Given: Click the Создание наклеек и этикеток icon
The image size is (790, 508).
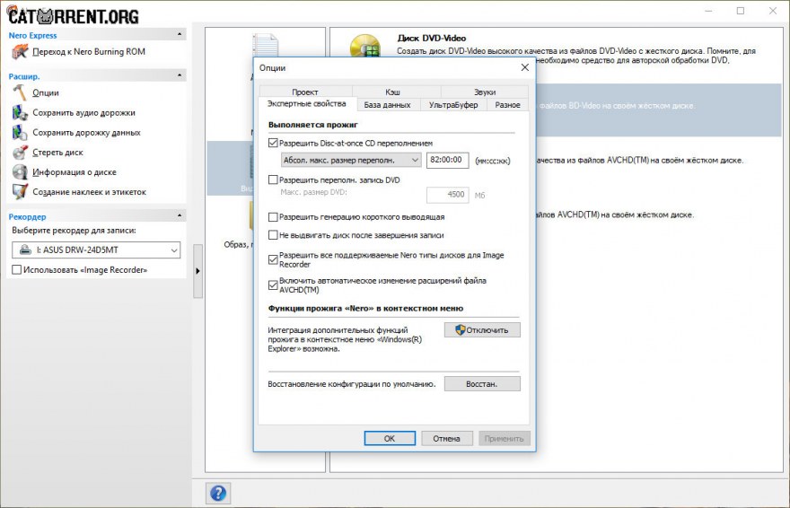Looking at the screenshot, I should 20,191.
